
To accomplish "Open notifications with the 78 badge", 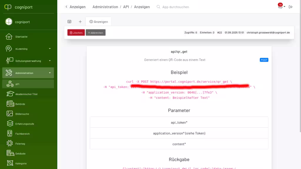I will (x=280, y=6).
